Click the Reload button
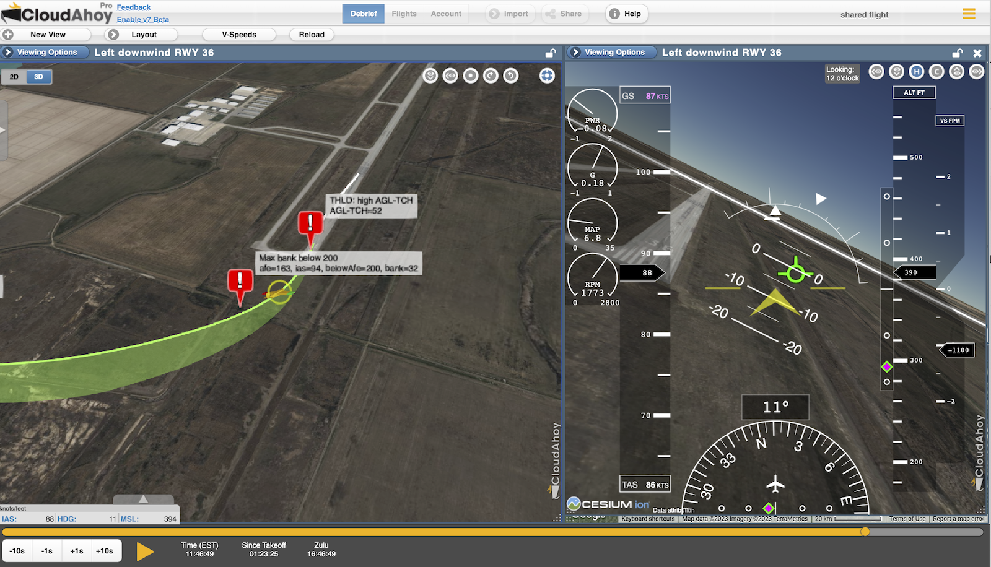991x567 pixels. pos(312,35)
